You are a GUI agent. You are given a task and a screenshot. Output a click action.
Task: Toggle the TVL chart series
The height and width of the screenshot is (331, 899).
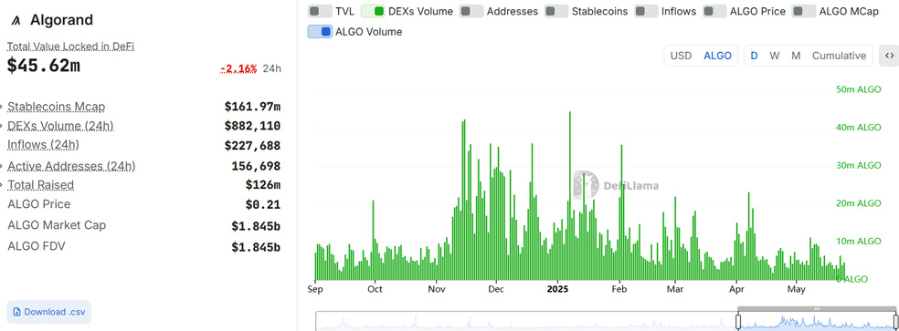320,11
